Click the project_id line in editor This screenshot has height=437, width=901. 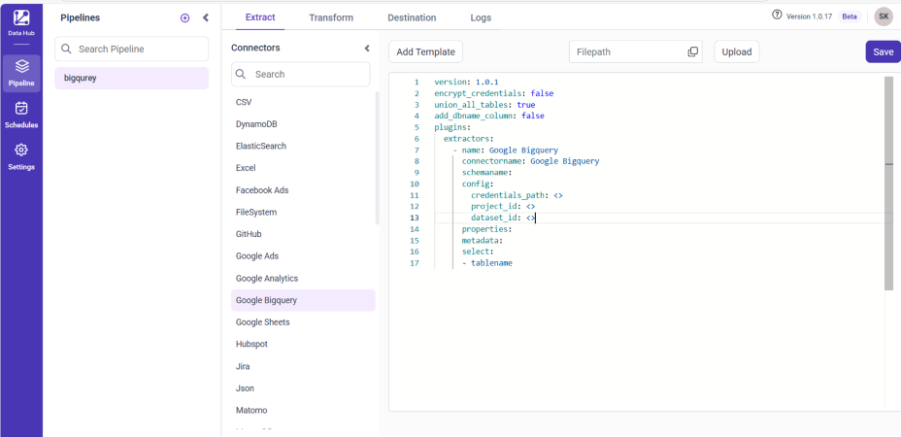coord(503,207)
